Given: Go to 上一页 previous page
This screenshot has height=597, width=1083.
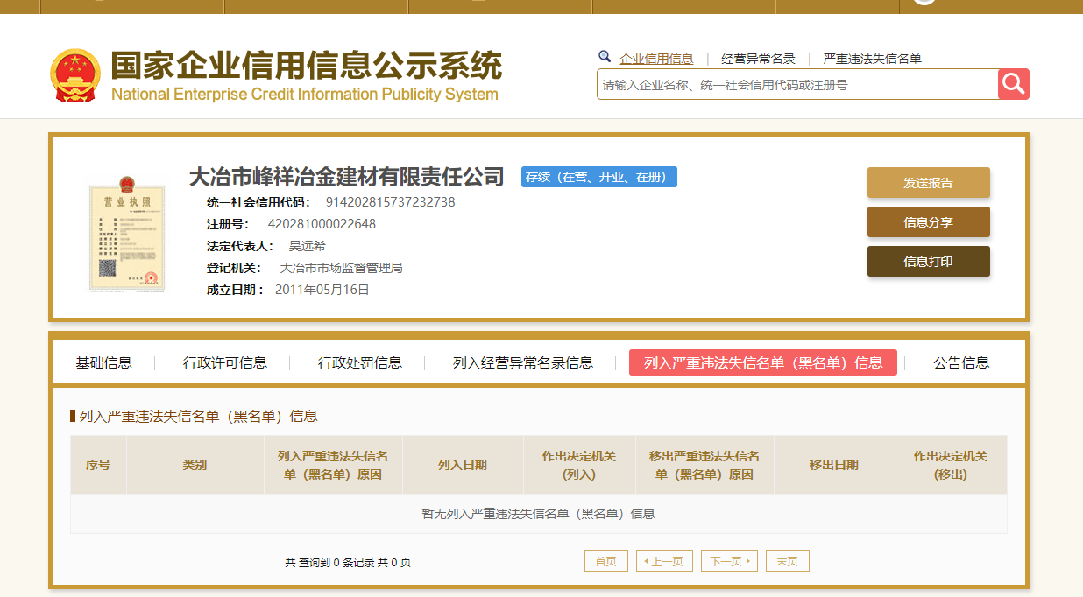Looking at the screenshot, I should pyautogui.click(x=664, y=561).
